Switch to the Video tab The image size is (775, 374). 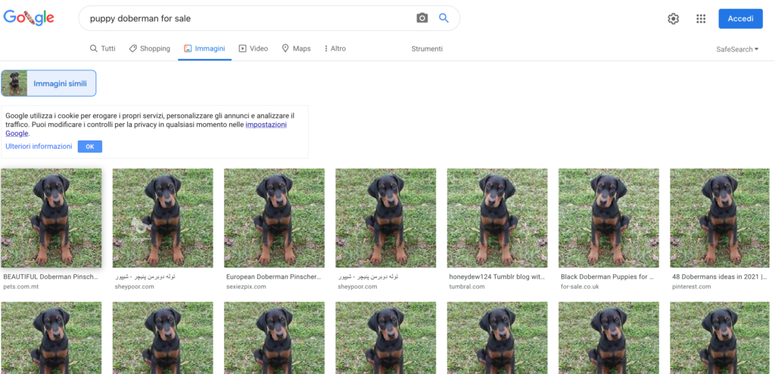254,48
